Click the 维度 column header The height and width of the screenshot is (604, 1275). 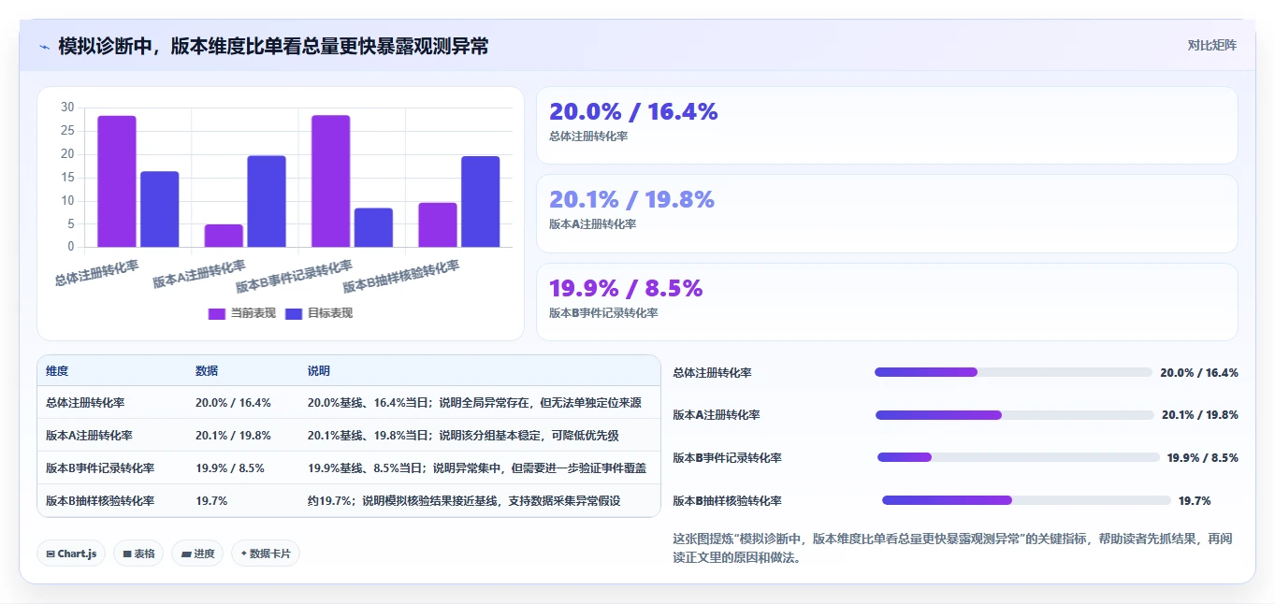click(x=57, y=371)
